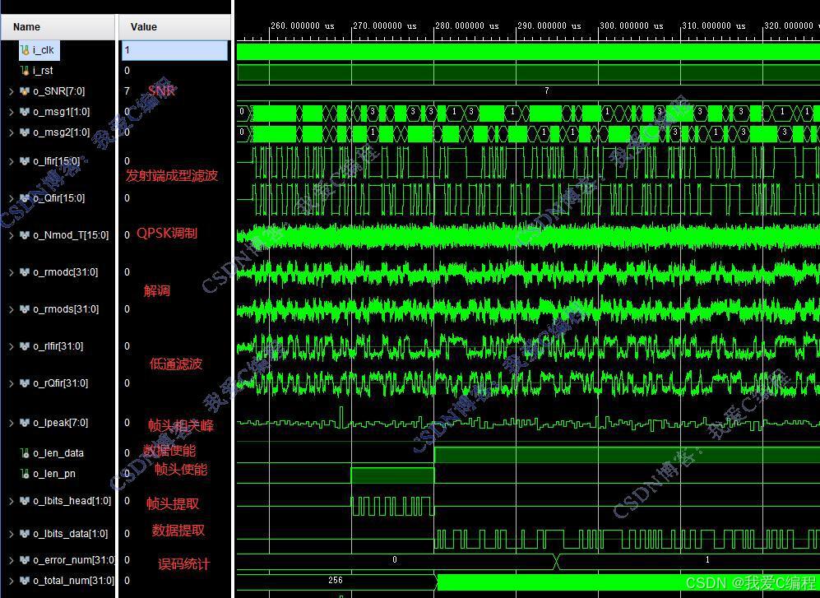Image resolution: width=820 pixels, height=598 pixels.
Task: Expand the o_Ibits_head[1:0] bus
Action: coord(12,501)
